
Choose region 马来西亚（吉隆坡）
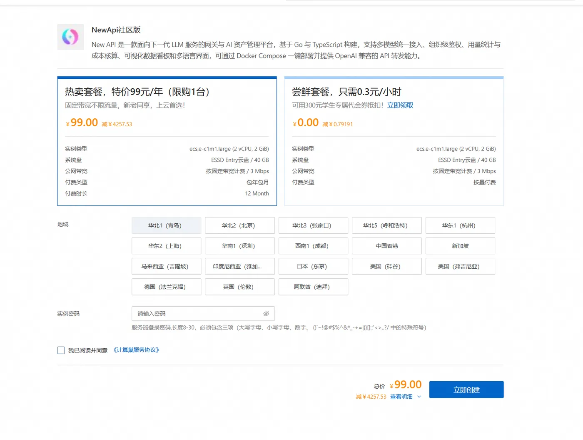tap(166, 266)
